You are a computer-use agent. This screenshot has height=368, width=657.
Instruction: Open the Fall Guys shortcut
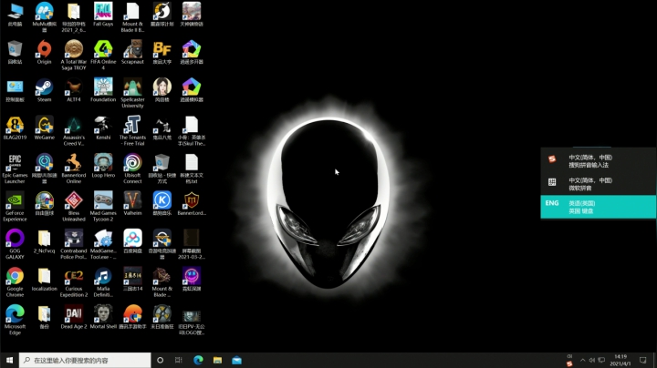103,15
